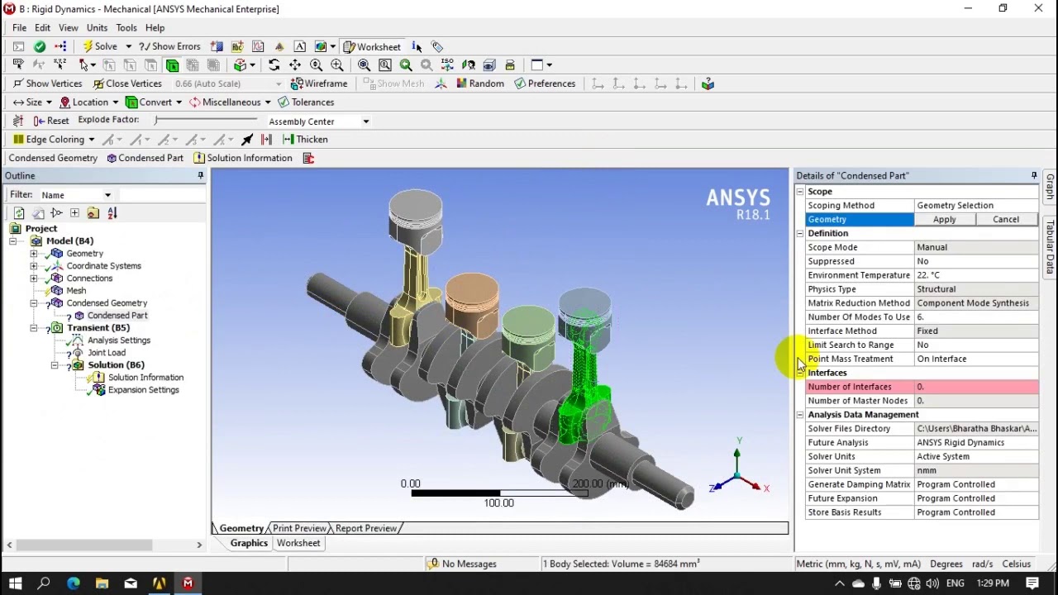Open annotation Preferences
This screenshot has width=1058, height=595.
[545, 83]
